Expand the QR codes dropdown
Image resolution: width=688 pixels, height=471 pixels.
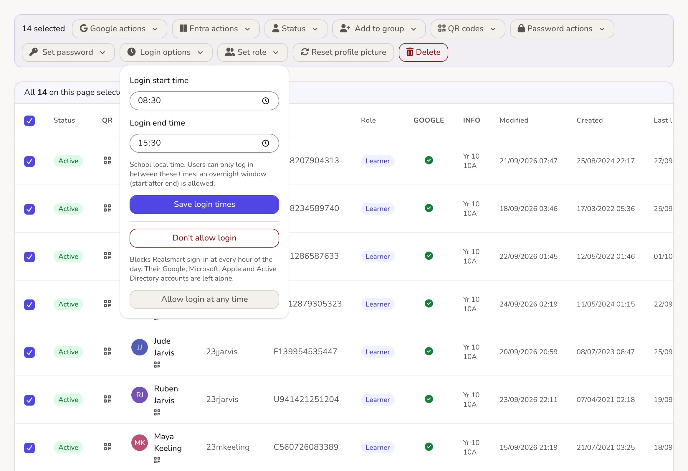(x=468, y=29)
